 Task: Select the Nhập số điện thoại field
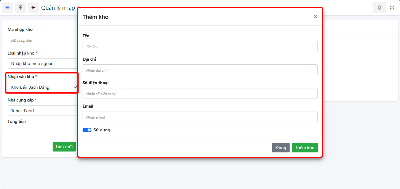pyautogui.click(x=200, y=93)
